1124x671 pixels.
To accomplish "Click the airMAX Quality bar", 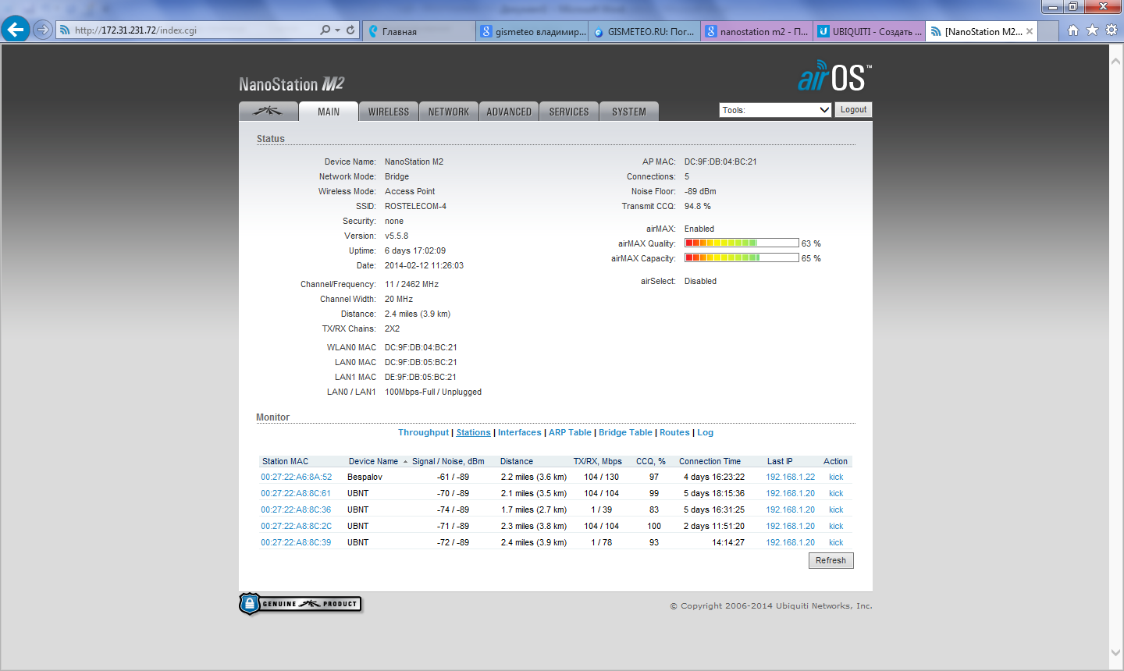I will pos(742,243).
